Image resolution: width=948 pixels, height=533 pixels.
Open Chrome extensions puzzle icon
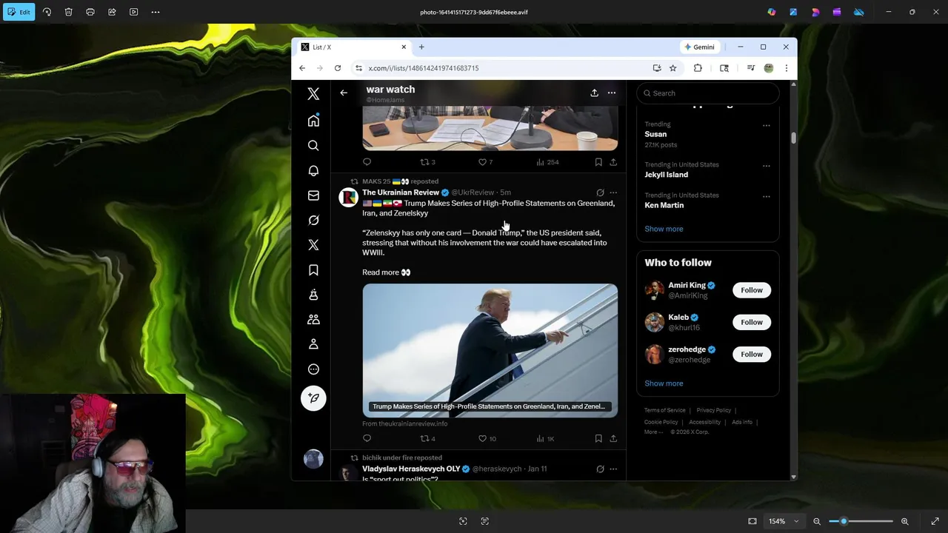click(698, 68)
